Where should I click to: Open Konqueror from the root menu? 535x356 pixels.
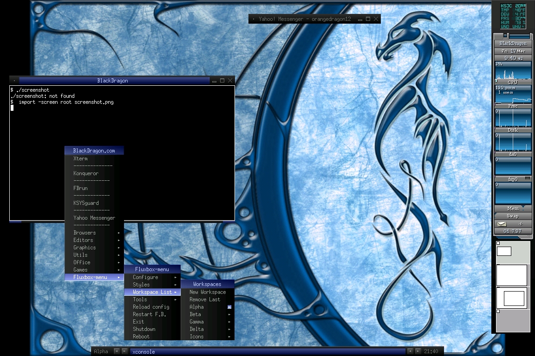point(94,173)
